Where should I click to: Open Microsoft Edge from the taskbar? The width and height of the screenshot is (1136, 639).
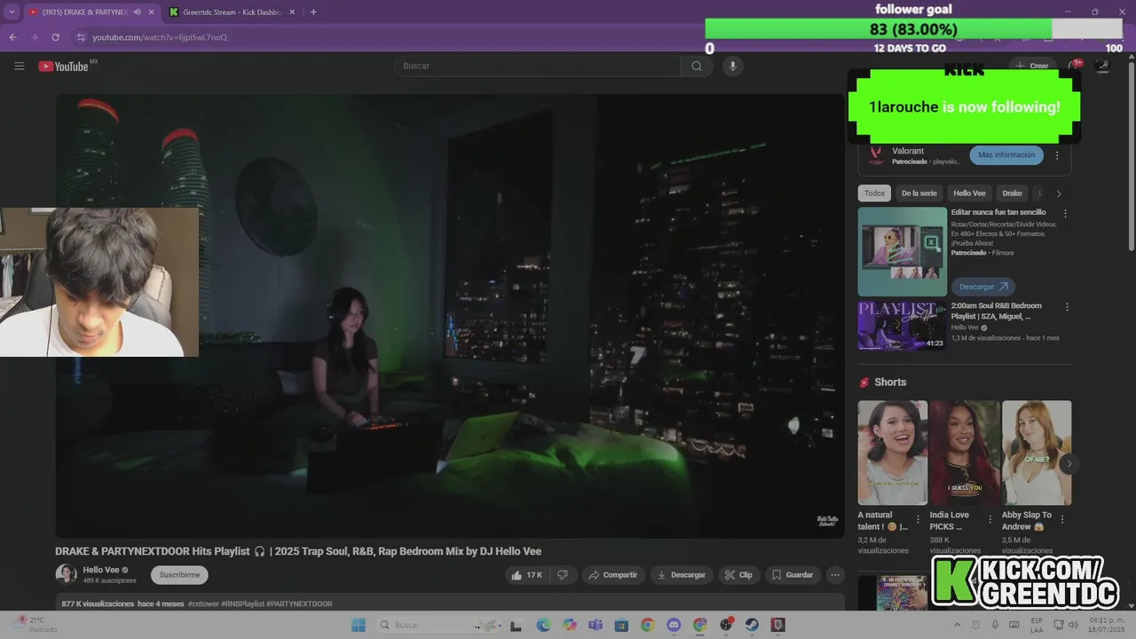click(x=543, y=625)
